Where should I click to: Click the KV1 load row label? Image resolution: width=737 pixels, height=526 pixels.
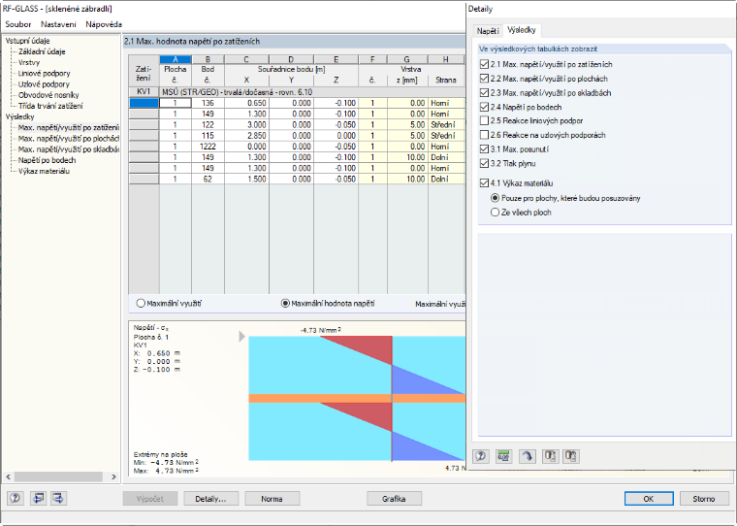[144, 92]
